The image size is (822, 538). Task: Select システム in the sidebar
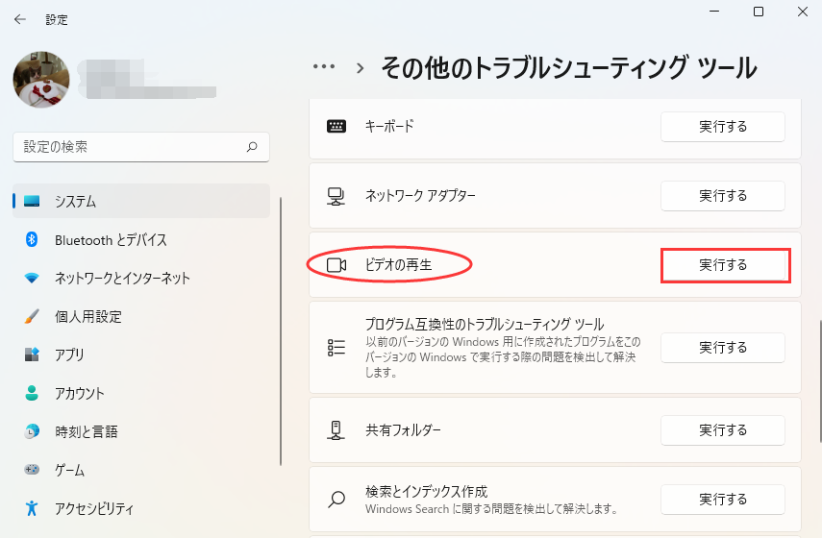(x=141, y=201)
